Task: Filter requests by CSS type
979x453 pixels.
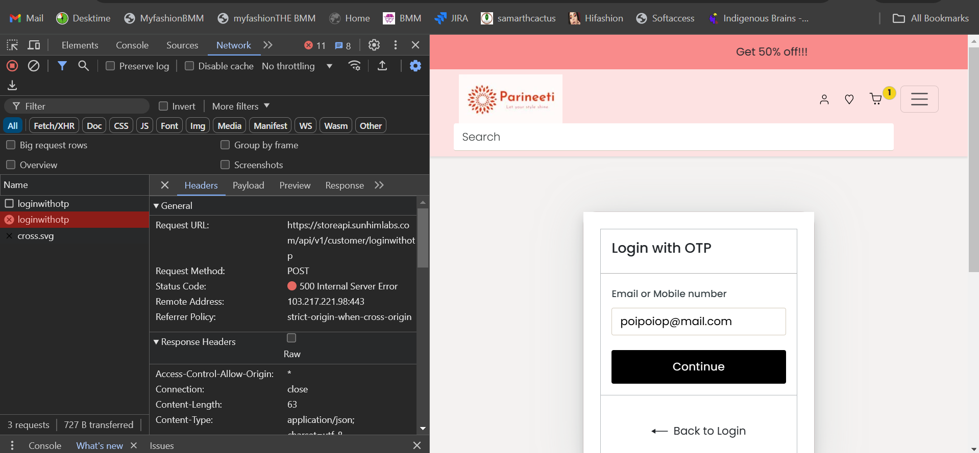Action: pyautogui.click(x=121, y=126)
